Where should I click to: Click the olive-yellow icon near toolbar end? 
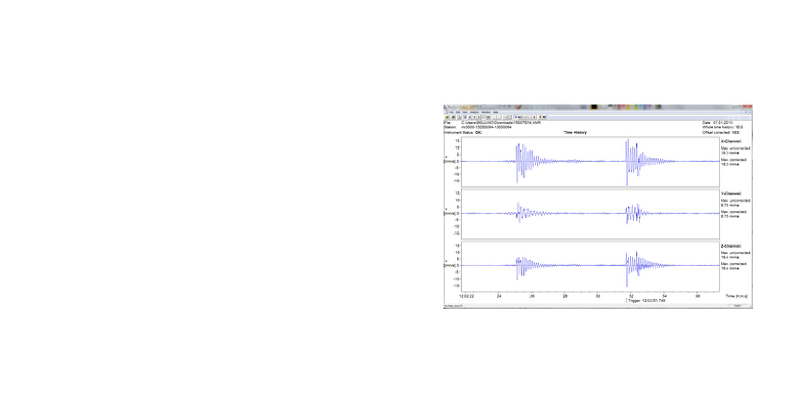coord(540,117)
